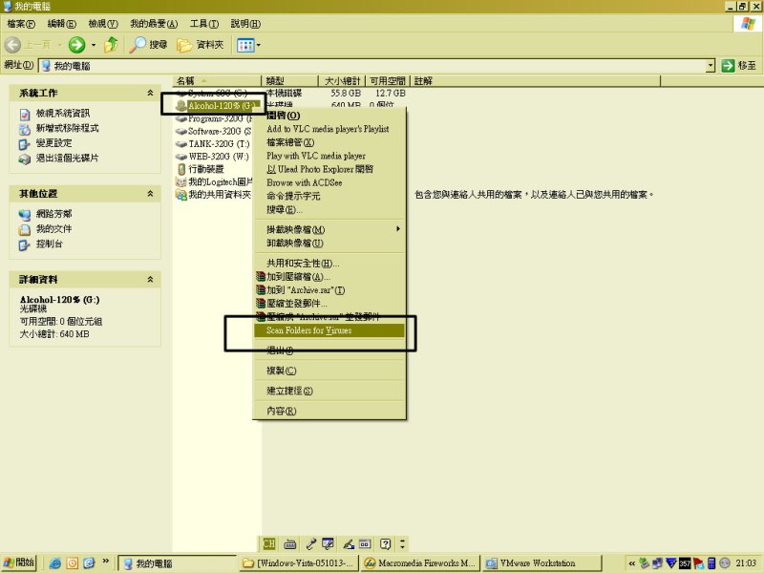Click the 開始 Start button
The height and width of the screenshot is (573, 764).
coord(19,562)
